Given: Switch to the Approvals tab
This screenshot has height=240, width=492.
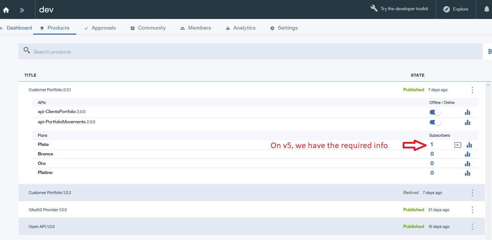Looking at the screenshot, I should [x=100, y=28].
